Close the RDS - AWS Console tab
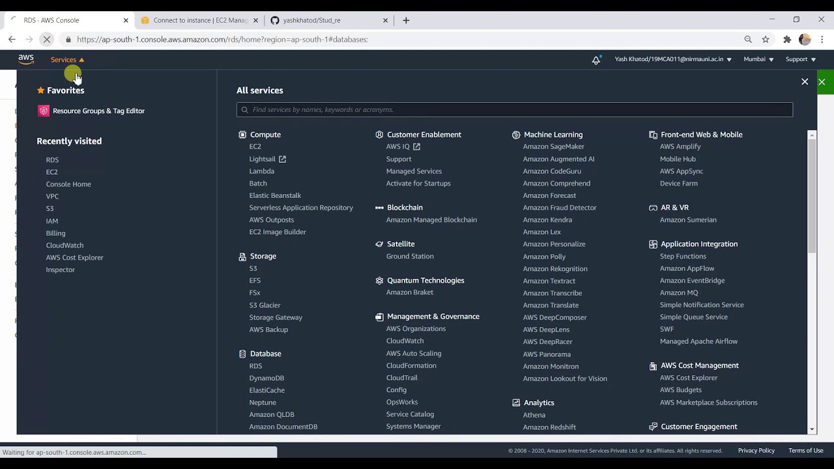This screenshot has height=469, width=834. click(126, 20)
